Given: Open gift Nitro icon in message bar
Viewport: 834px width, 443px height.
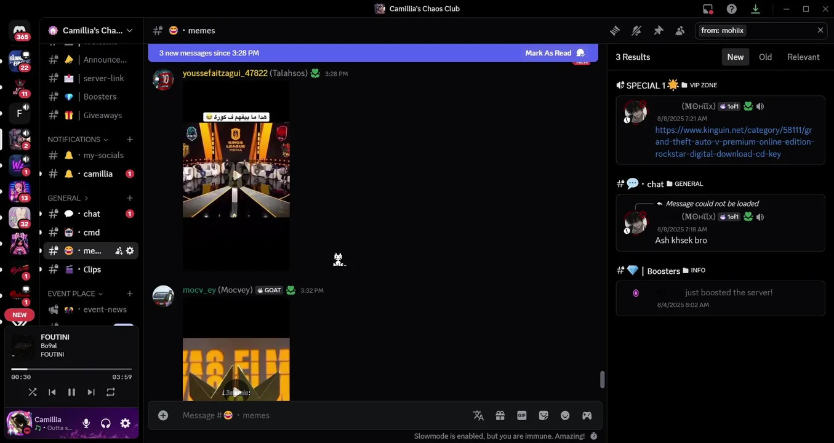Looking at the screenshot, I should (x=500, y=415).
